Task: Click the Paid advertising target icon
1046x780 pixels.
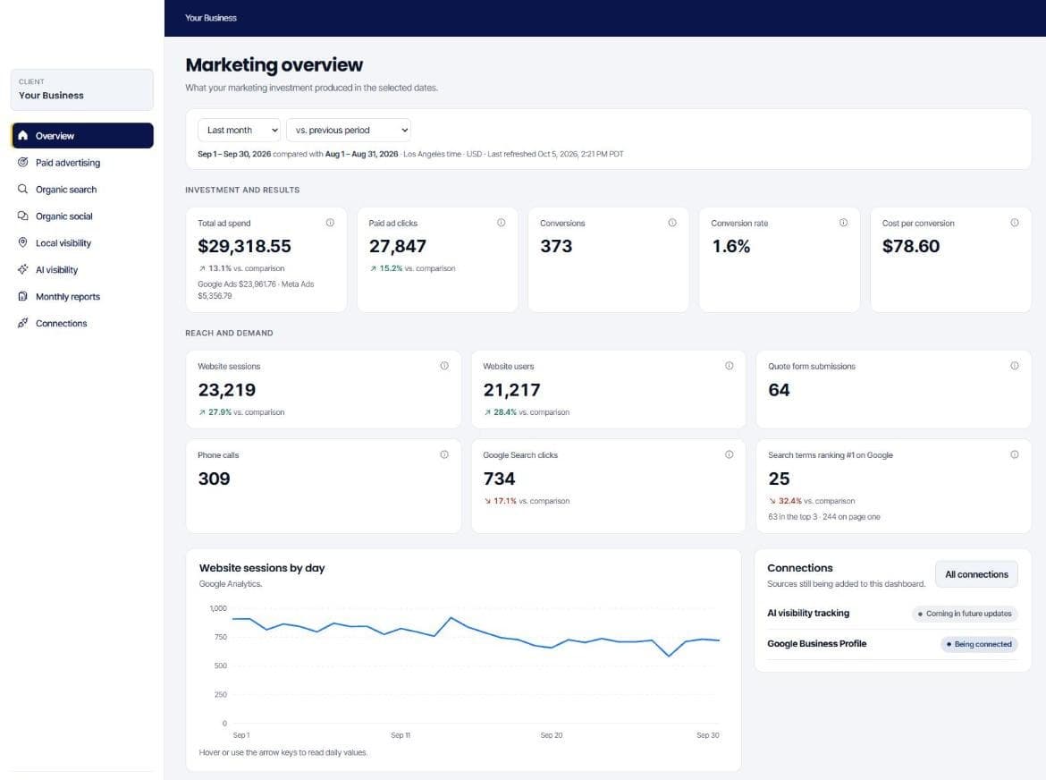Action: tap(22, 162)
